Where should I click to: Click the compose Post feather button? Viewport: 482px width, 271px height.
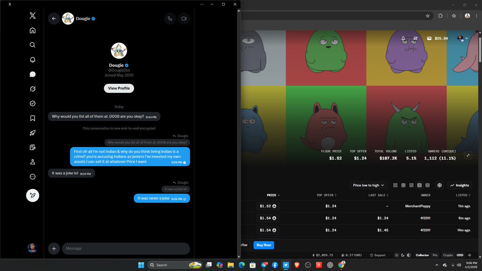coord(33,196)
